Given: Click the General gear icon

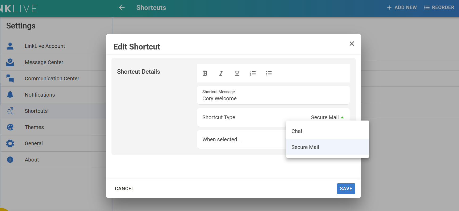Looking at the screenshot, I should click(10, 143).
